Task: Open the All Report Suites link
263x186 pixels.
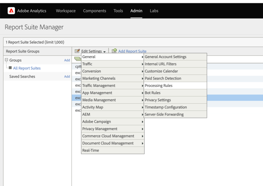Action: (x=27, y=68)
